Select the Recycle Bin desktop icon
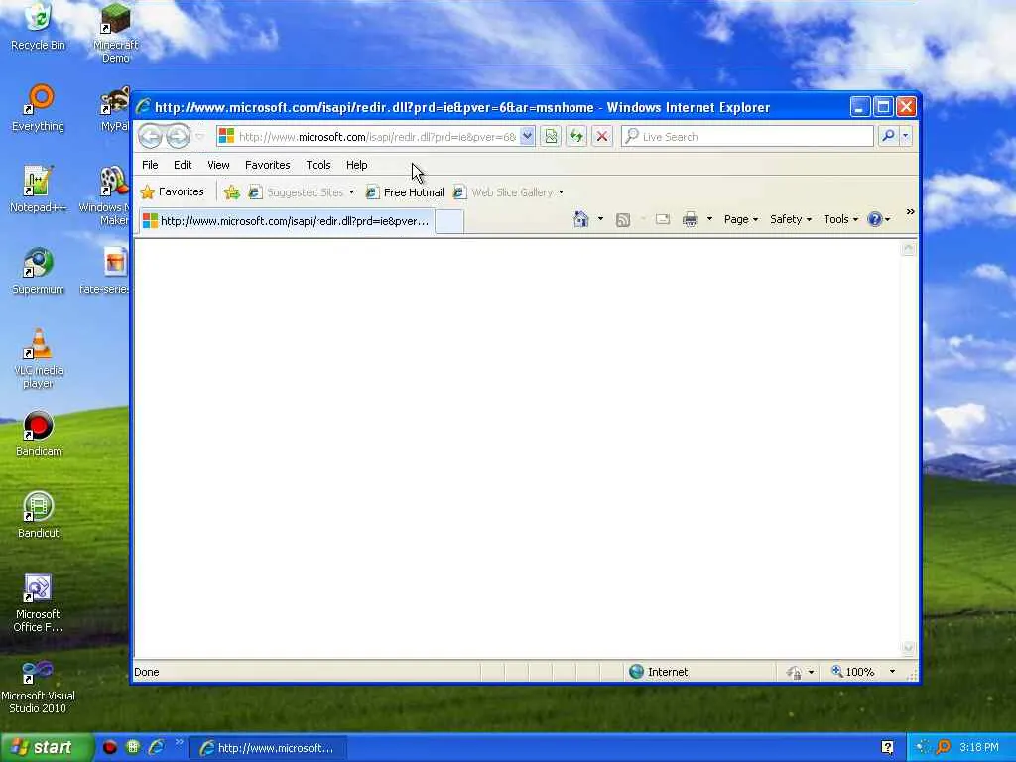 39,27
